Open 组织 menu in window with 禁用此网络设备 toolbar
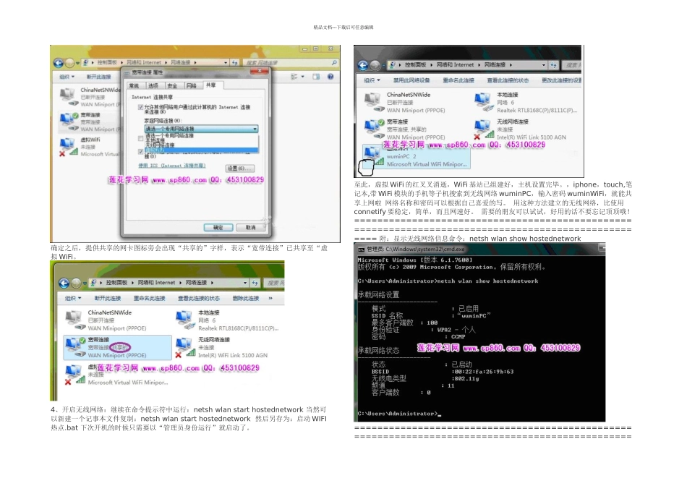 tap(372, 80)
